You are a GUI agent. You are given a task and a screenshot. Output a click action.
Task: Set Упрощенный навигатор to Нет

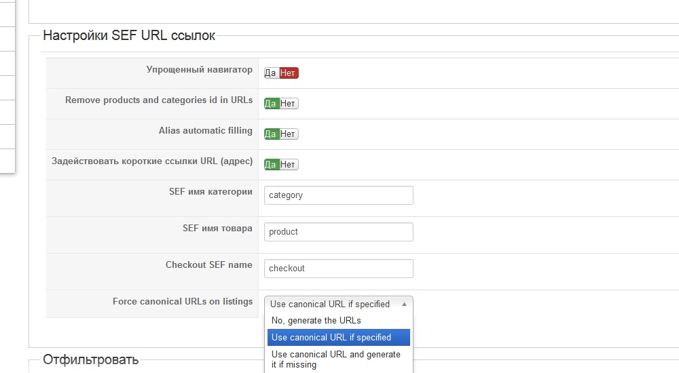tap(289, 73)
